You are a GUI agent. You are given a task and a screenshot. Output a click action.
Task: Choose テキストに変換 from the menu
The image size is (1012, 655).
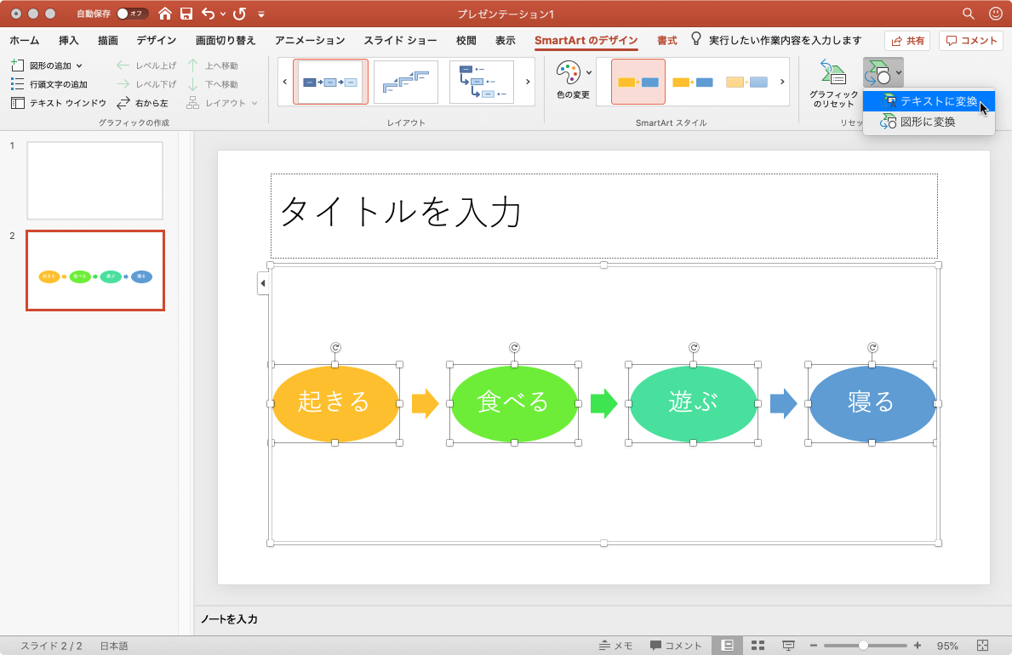(929, 101)
